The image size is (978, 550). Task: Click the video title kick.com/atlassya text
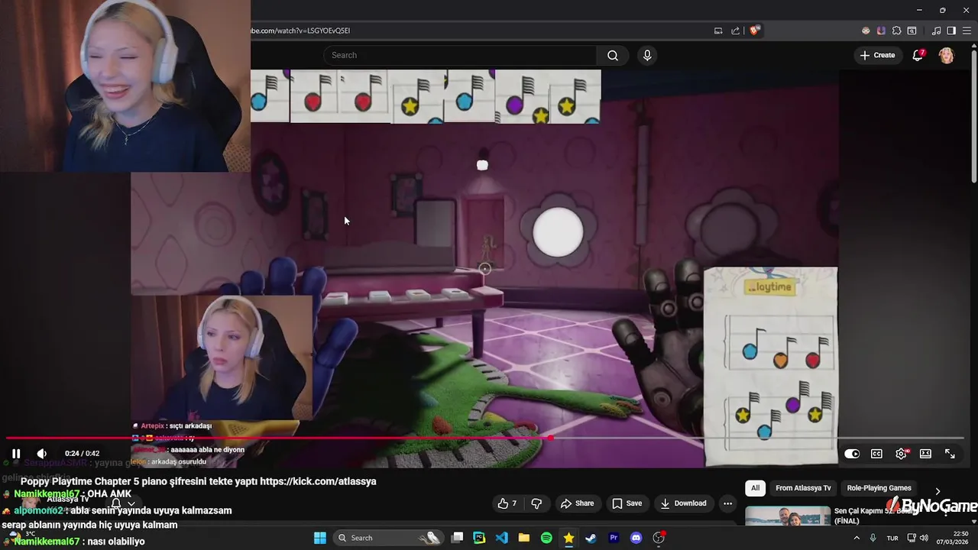(318, 481)
